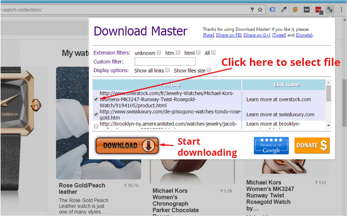The height and width of the screenshot is (216, 347).
Task: Click the bookmark star icon in address bar
Action: pyautogui.click(x=260, y=10)
